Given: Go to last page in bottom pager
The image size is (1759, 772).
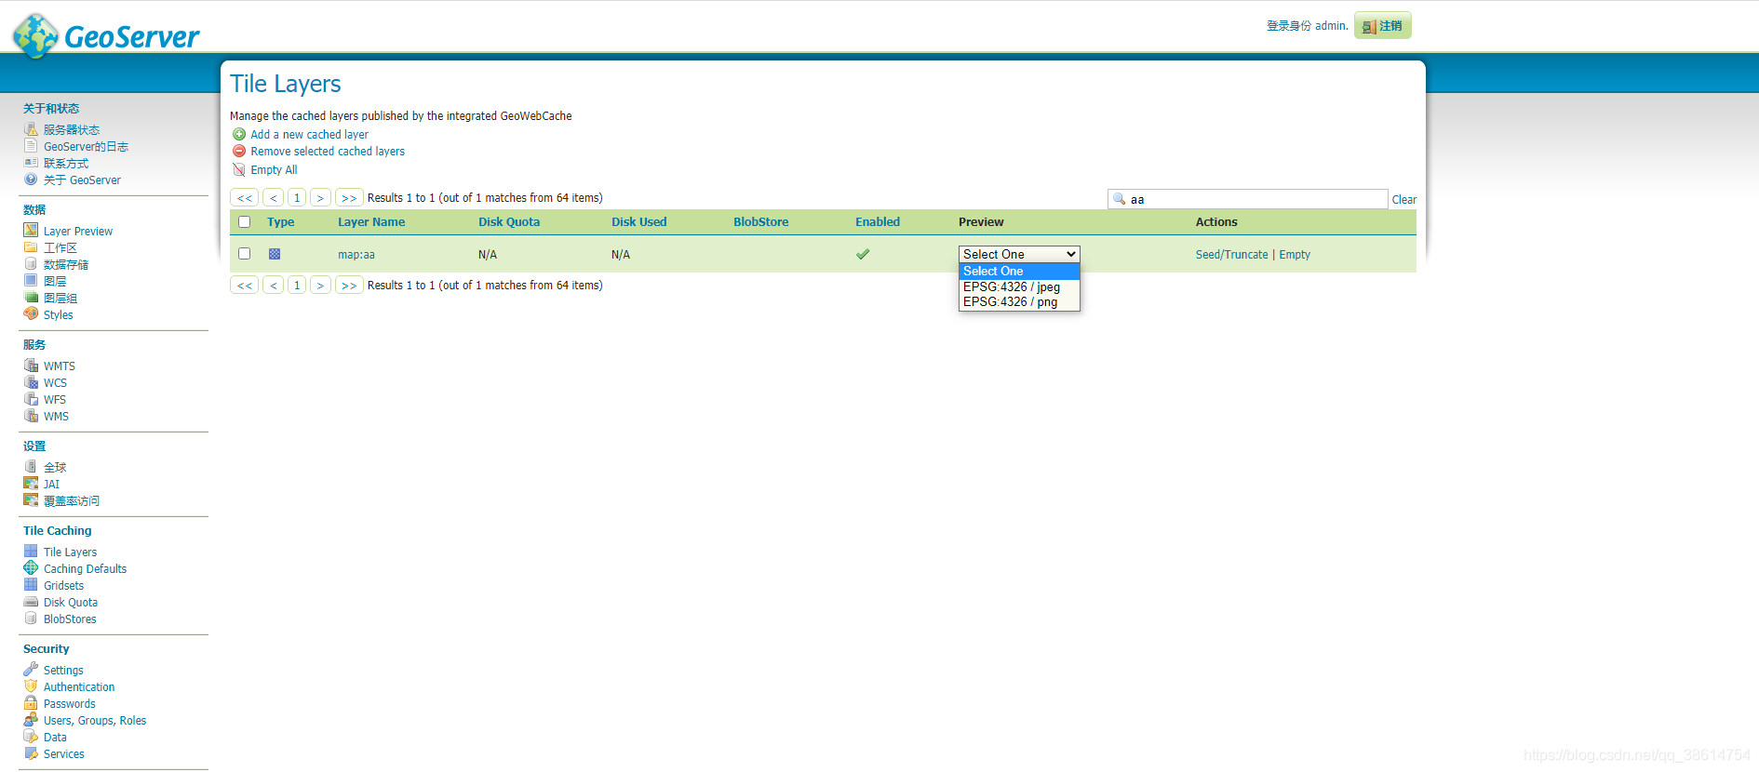Looking at the screenshot, I should (x=349, y=285).
